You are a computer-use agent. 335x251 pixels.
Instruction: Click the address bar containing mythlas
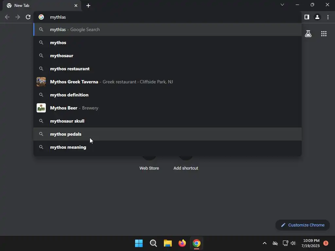pos(167,17)
